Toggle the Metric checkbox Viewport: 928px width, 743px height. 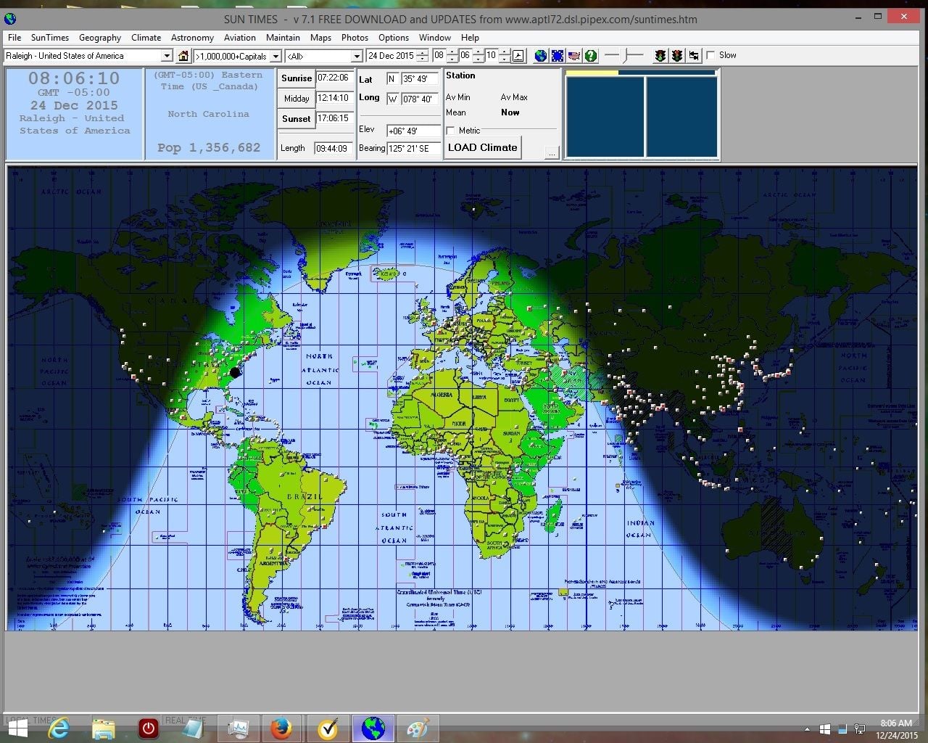(451, 131)
